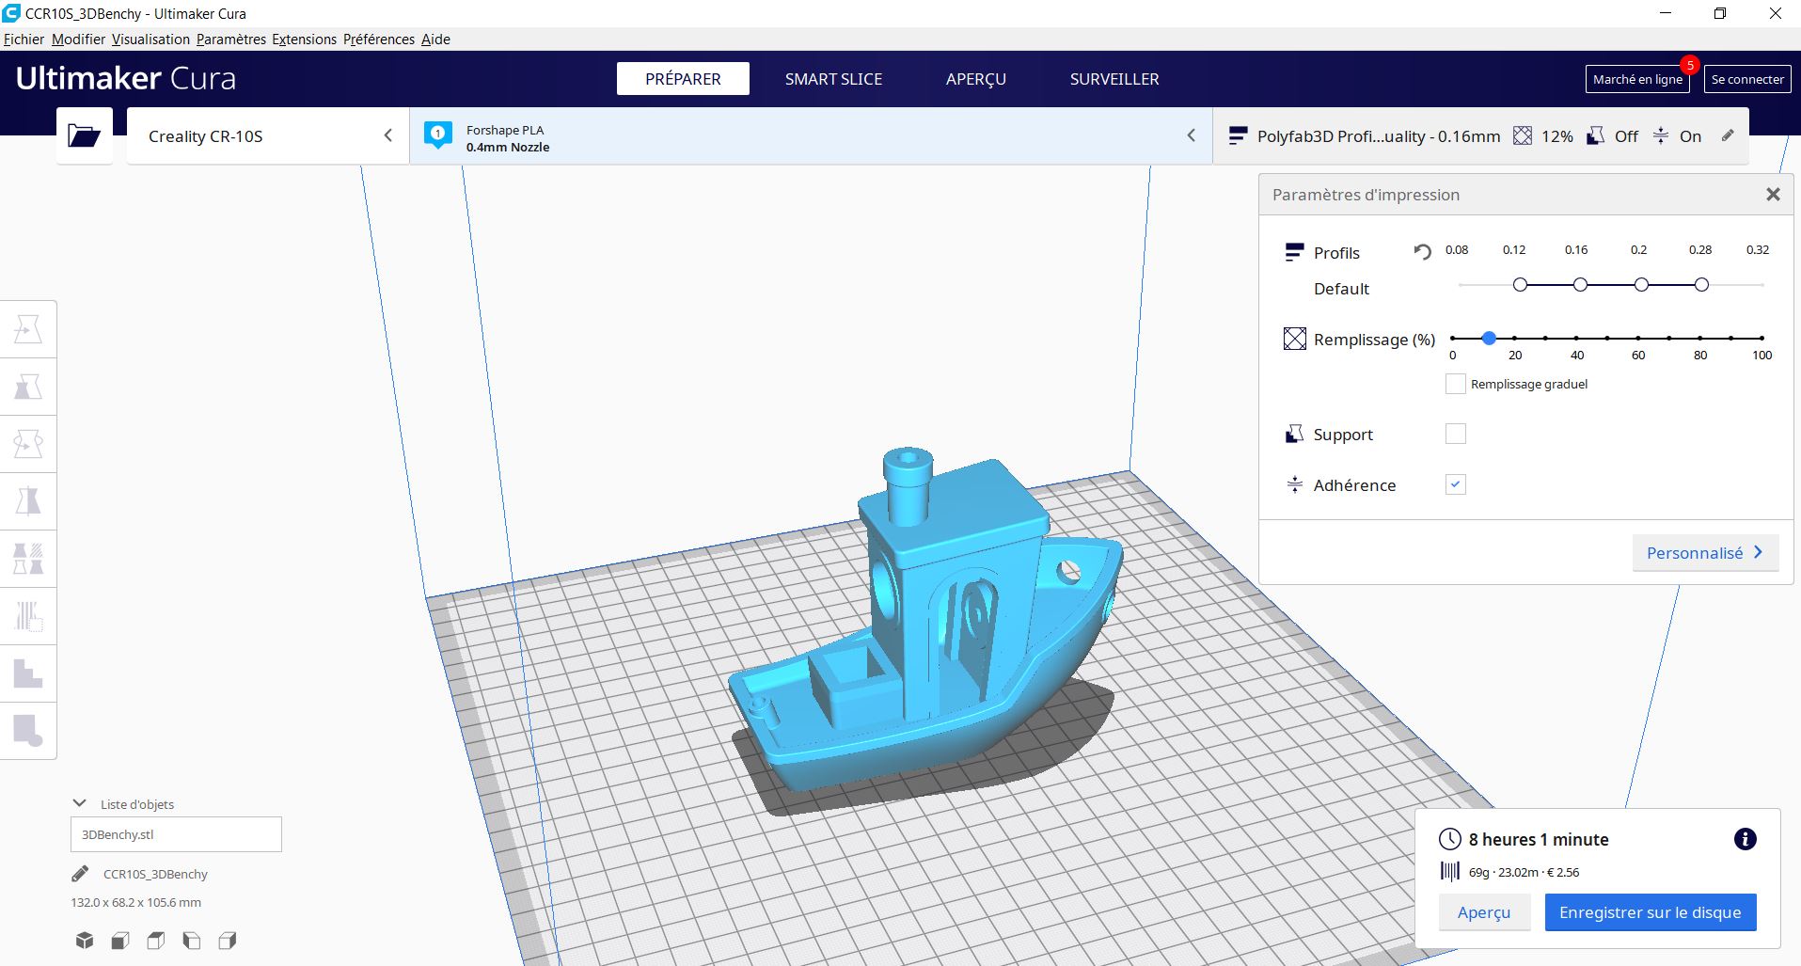1801x966 pixels.
Task: Collapse the Liste d'objets chevron
Action: 80,803
